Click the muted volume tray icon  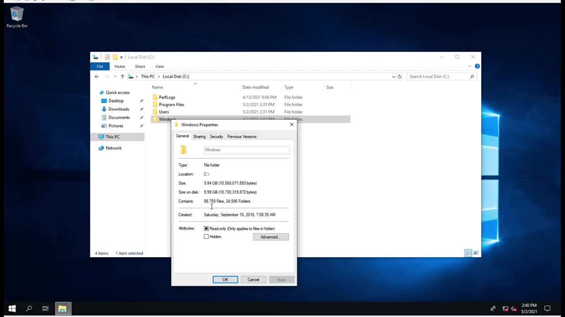[x=514, y=309]
